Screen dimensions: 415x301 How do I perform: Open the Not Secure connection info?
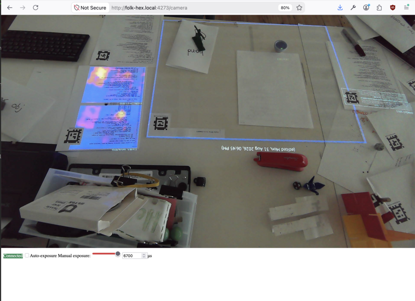coord(90,8)
